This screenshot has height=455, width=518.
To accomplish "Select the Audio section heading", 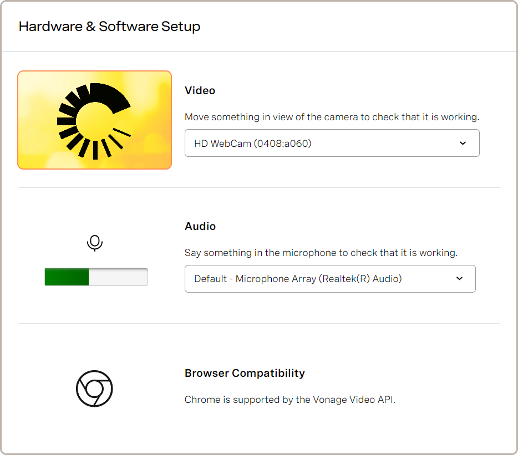I will (x=200, y=226).
